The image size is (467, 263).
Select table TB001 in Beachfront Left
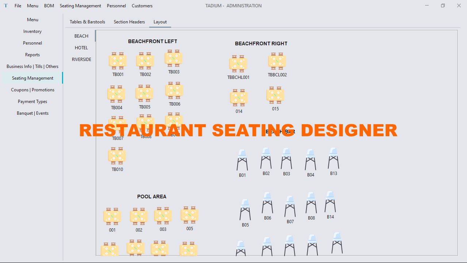coord(117,60)
